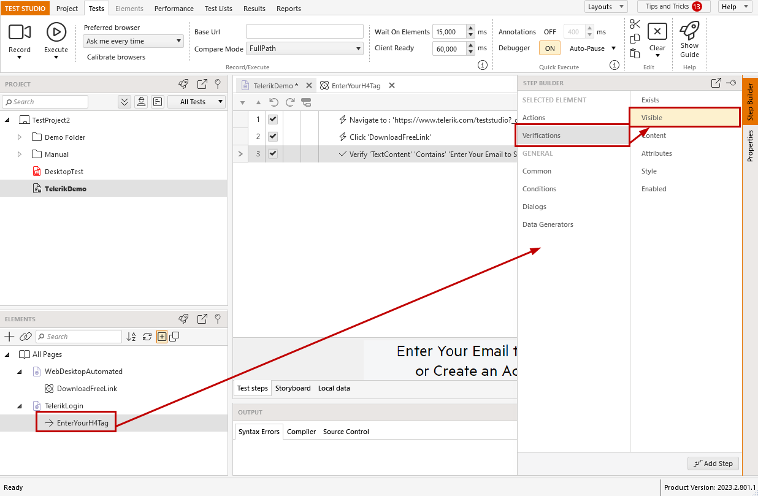Pop out the Elements panel

[202, 319]
